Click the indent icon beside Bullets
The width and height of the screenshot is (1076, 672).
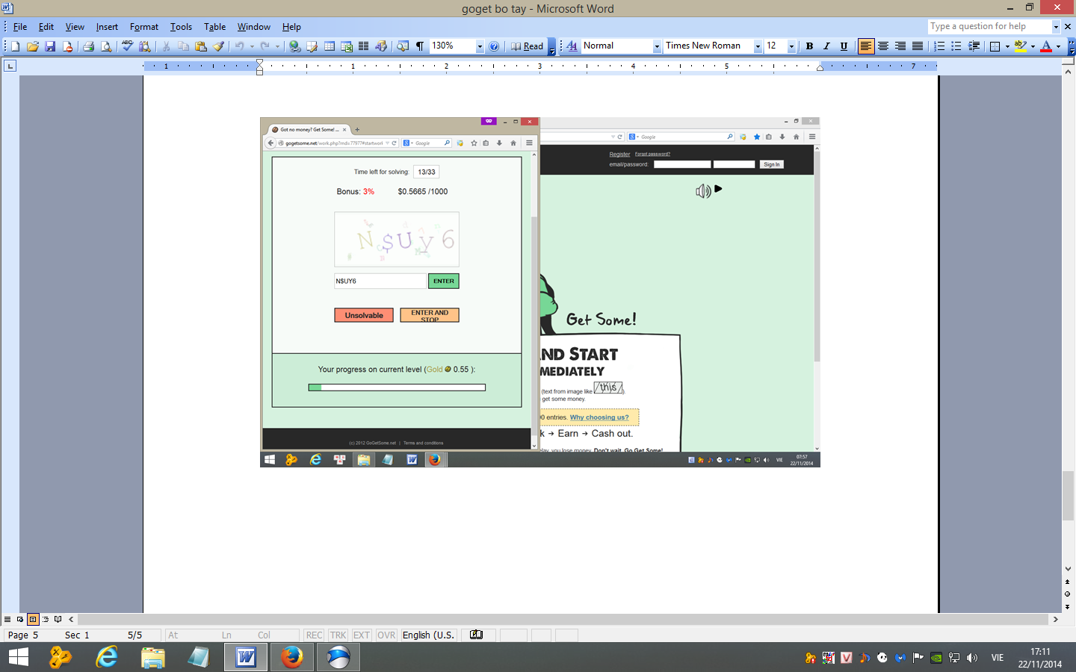[x=974, y=46]
